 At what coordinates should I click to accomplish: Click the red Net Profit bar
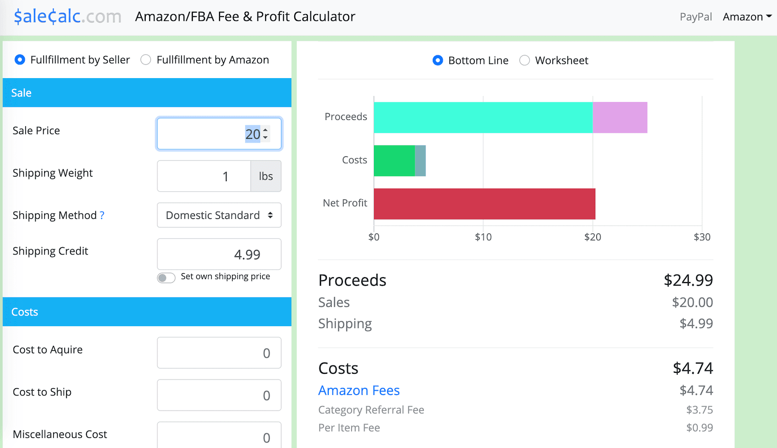[484, 204]
